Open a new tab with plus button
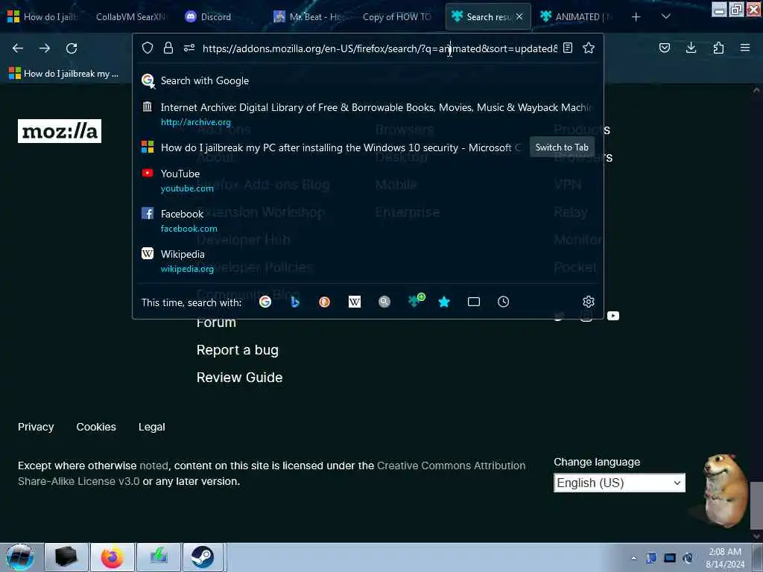Viewport: 763px width, 572px height. [636, 16]
